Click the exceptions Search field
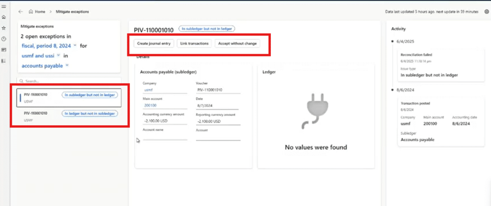This screenshot has height=206, width=491. pos(69,81)
